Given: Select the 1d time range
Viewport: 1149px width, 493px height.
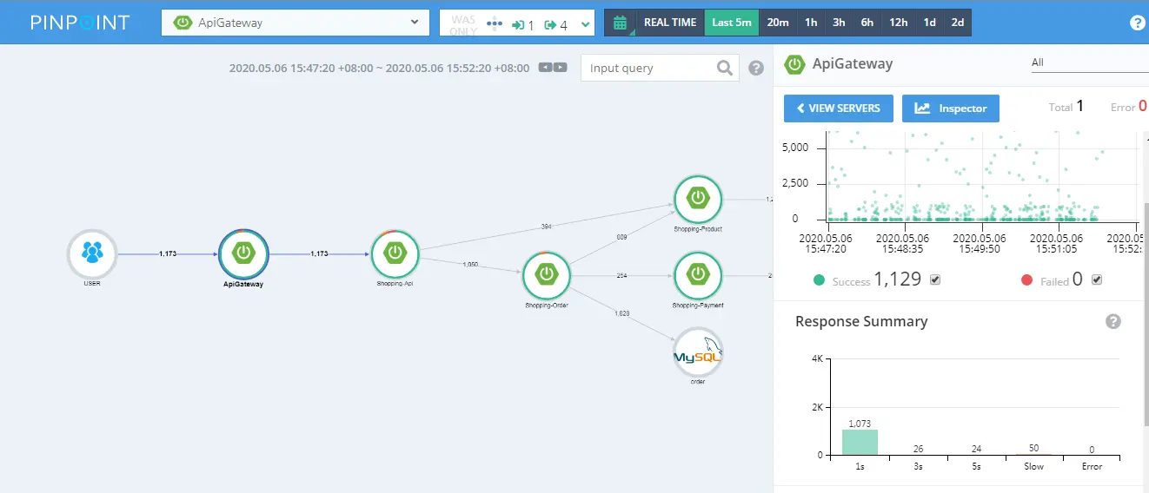Looking at the screenshot, I should coord(930,23).
